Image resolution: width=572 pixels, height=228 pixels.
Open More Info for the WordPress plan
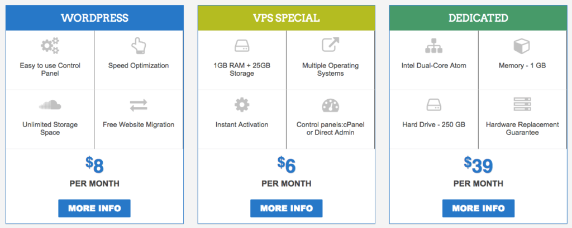(94, 208)
